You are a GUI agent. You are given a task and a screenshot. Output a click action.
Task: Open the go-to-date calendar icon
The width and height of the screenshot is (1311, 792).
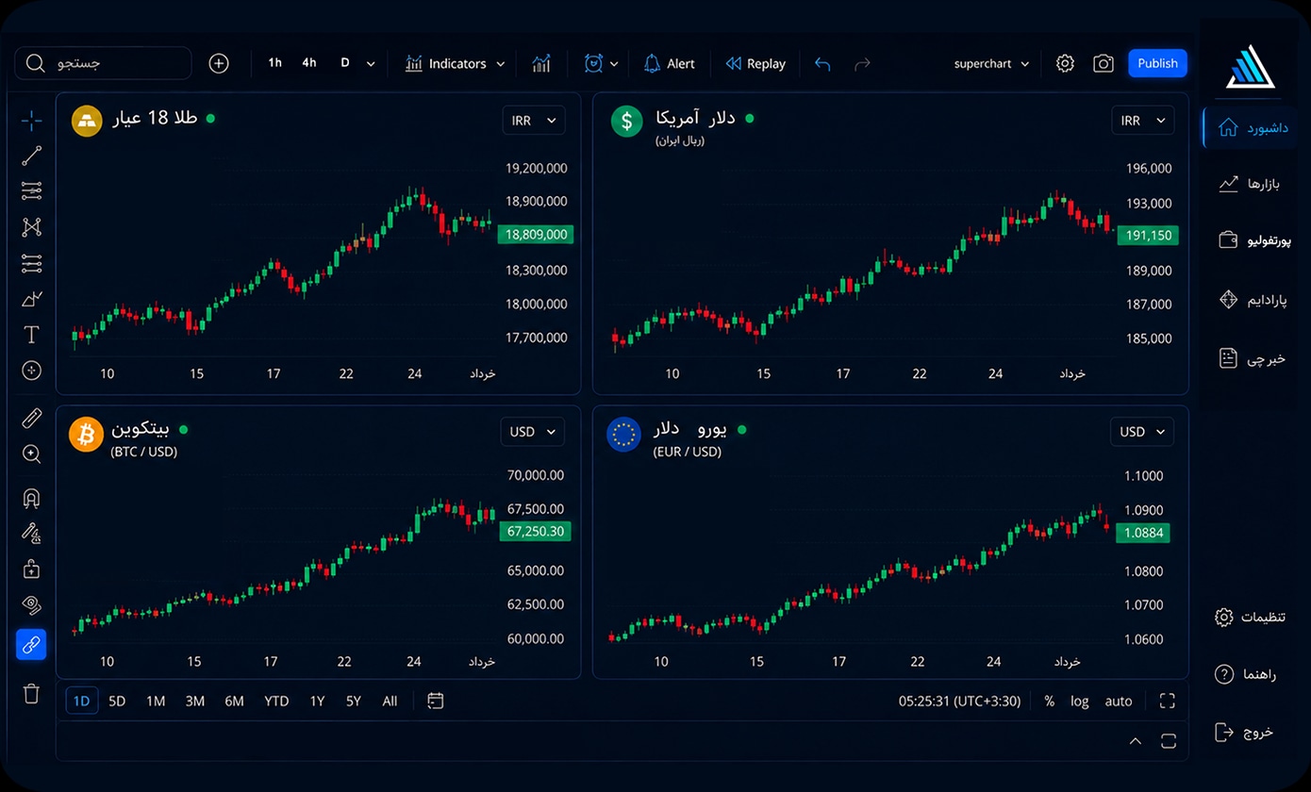pos(435,701)
